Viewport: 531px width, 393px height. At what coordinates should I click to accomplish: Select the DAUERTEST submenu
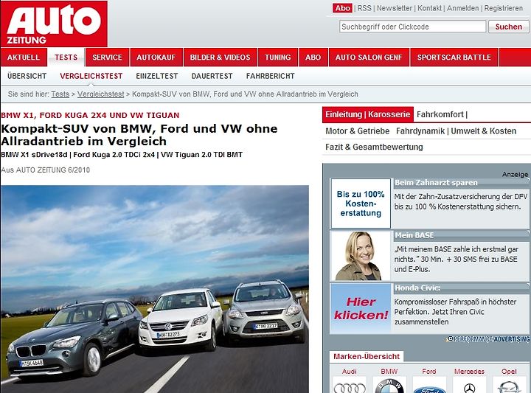pos(212,76)
